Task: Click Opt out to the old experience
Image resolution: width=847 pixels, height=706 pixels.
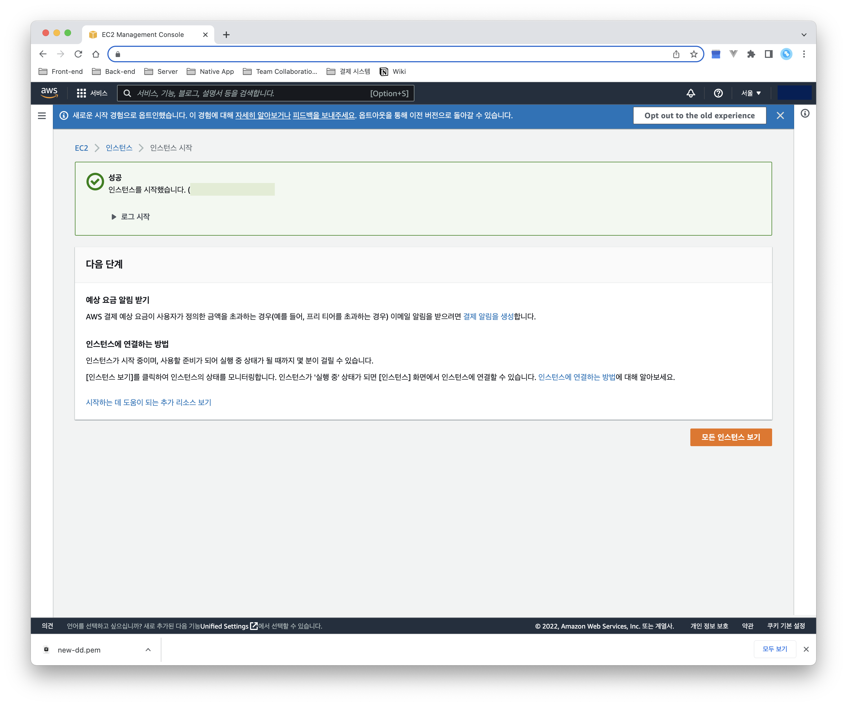Action: [x=699, y=116]
